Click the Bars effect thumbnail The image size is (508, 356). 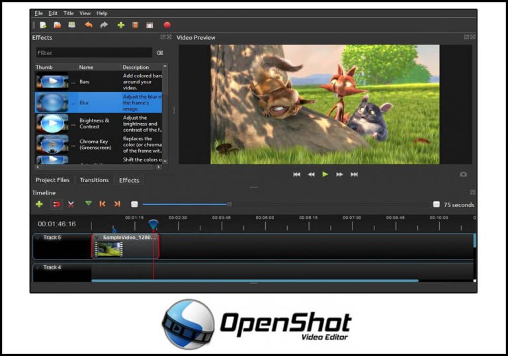coord(52,81)
